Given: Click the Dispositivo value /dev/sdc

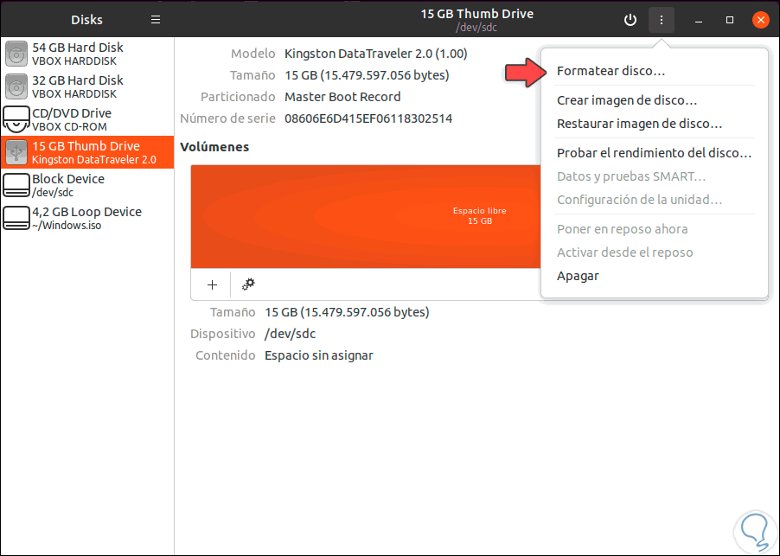Looking at the screenshot, I should click(290, 334).
